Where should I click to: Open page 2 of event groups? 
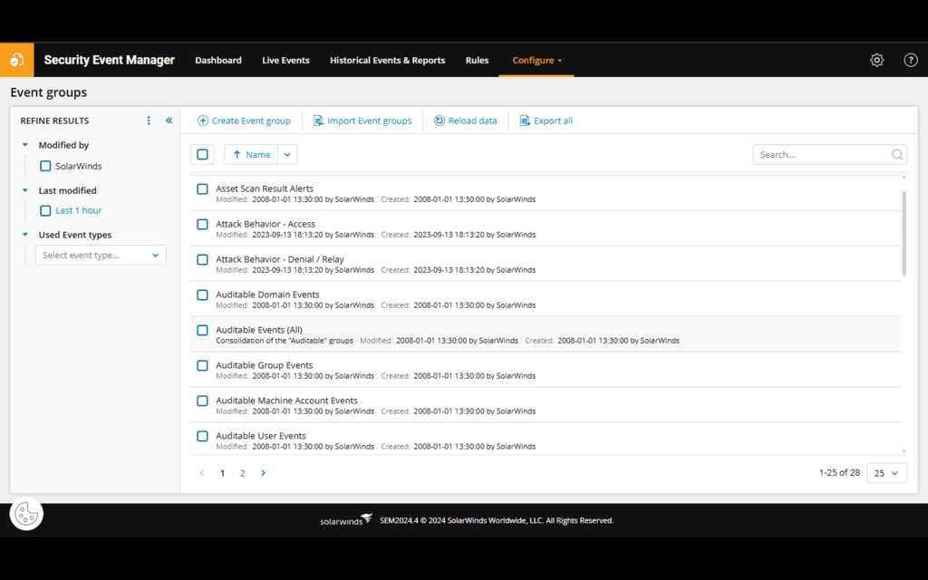pyautogui.click(x=242, y=472)
